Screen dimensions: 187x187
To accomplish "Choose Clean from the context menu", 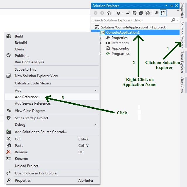I will click(x=52, y=49).
